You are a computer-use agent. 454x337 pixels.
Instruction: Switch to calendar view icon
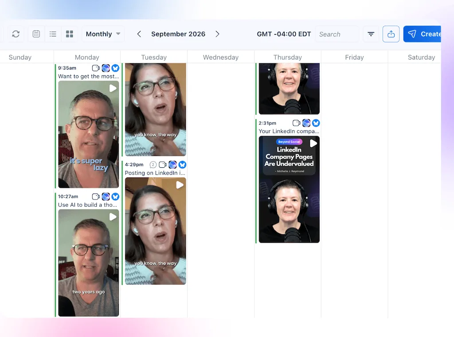36,34
